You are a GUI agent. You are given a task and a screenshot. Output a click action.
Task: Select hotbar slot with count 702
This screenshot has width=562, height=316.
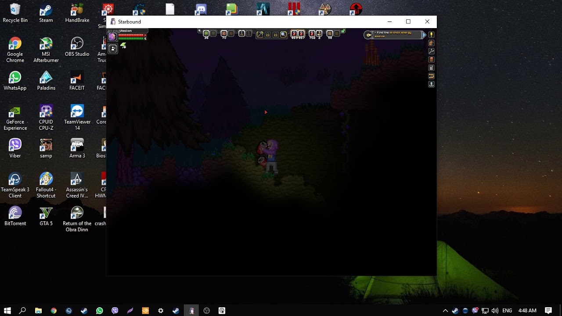point(312,34)
